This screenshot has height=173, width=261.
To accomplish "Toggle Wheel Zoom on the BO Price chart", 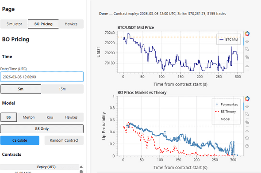I will click(247, 122).
